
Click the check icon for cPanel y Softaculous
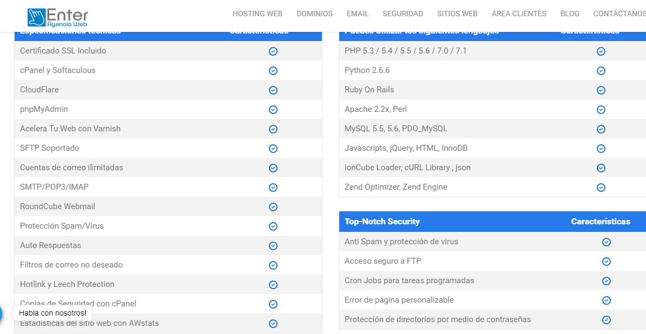point(273,71)
